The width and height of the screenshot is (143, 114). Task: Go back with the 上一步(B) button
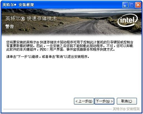84,101
